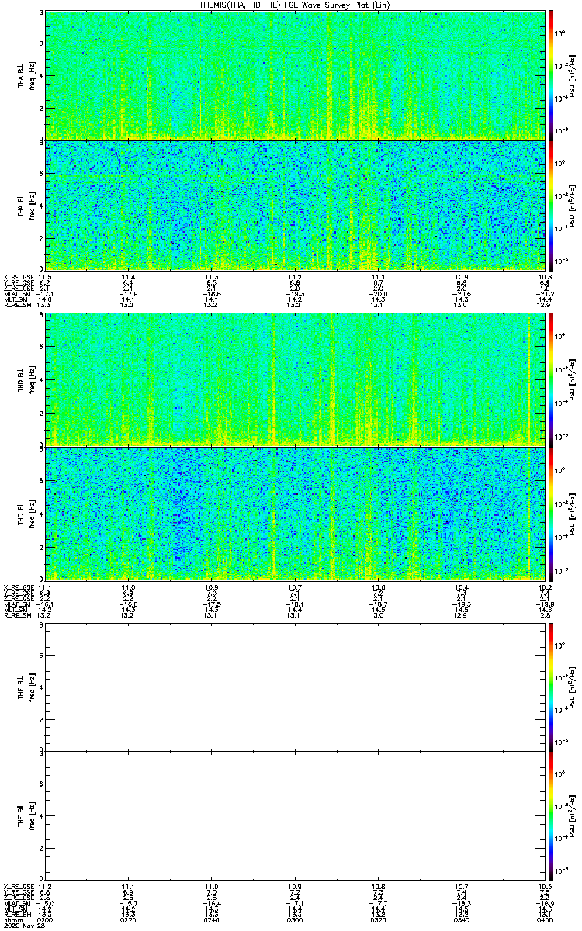The width and height of the screenshot is (582, 931).
Task: Click the color bar beside THE B-parallel panel
Action: (551, 816)
